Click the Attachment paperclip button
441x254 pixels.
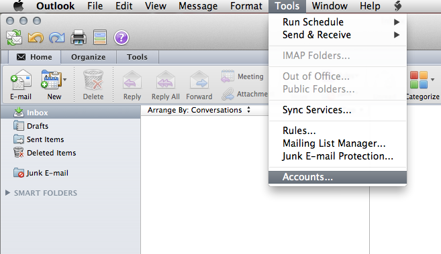[245, 94]
